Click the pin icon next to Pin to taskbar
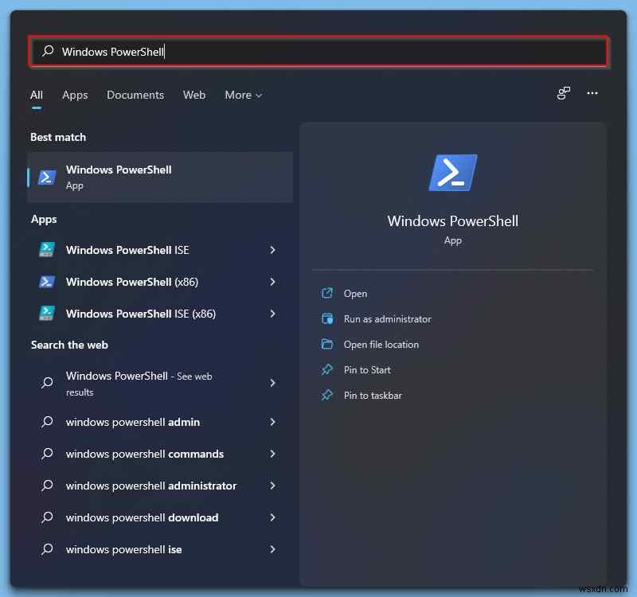 click(x=329, y=395)
